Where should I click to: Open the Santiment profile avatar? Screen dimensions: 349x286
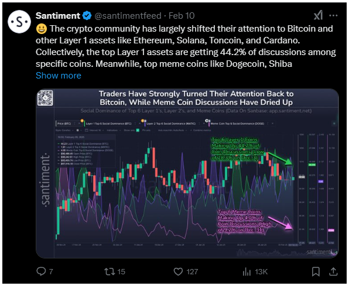[19, 22]
